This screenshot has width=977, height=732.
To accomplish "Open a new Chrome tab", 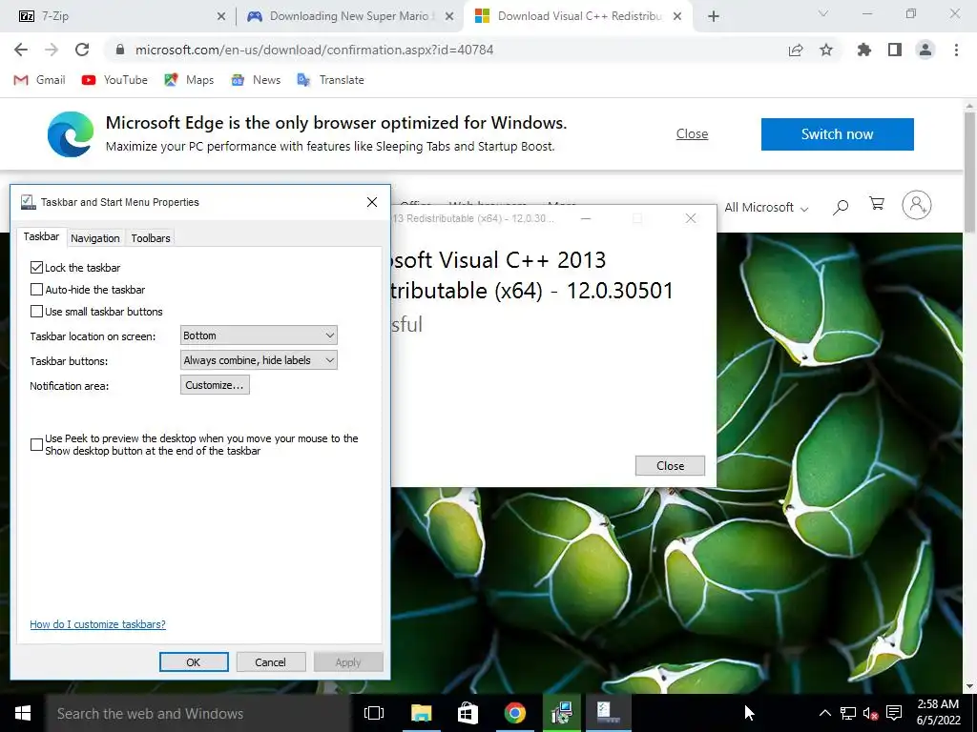I will coord(714,17).
